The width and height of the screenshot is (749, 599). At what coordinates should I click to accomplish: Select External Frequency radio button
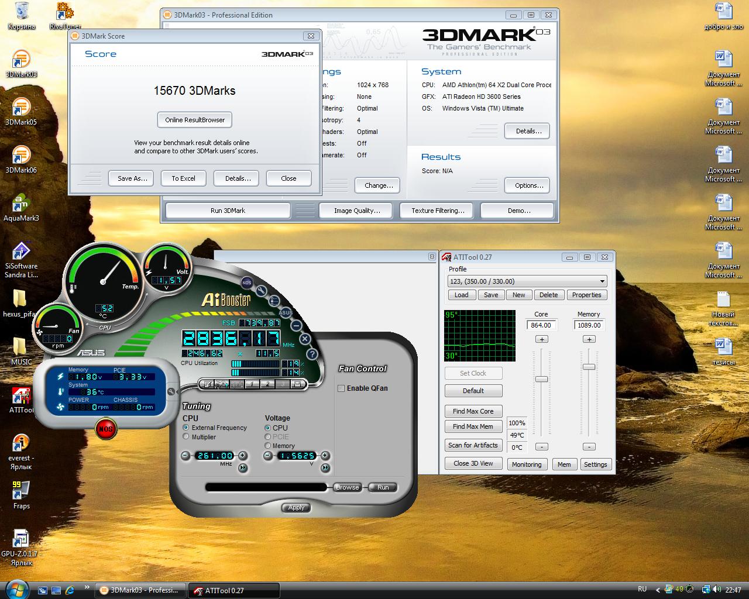(186, 428)
